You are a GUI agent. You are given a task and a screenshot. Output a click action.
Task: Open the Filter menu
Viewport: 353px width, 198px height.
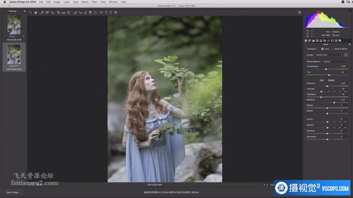(94, 2)
